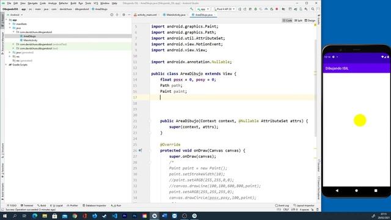Viewport: 391px width, 220px height.
Task: Click the Profile app icon in toolbar
Action: [x=266, y=9]
